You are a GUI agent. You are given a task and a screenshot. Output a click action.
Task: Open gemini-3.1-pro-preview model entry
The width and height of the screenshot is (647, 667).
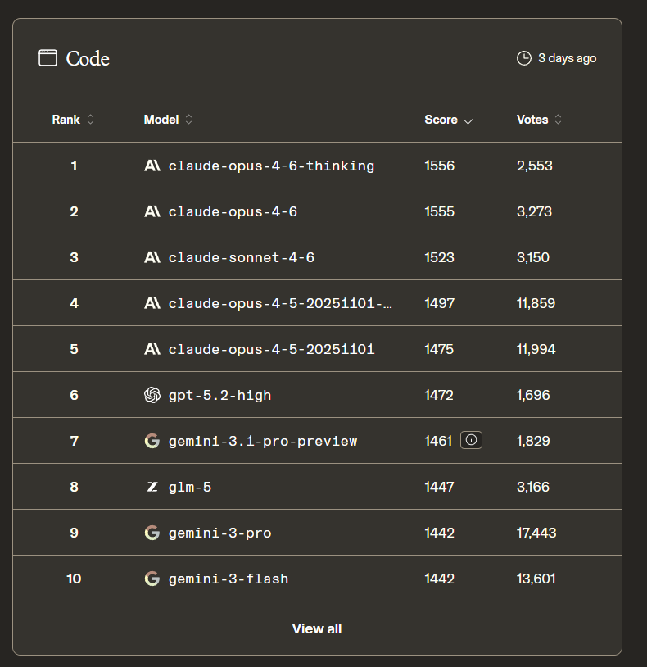tap(263, 442)
